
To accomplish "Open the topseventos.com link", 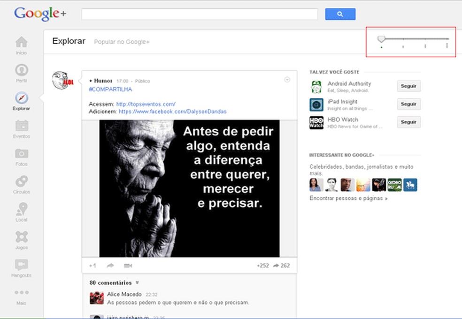I will pyautogui.click(x=146, y=104).
